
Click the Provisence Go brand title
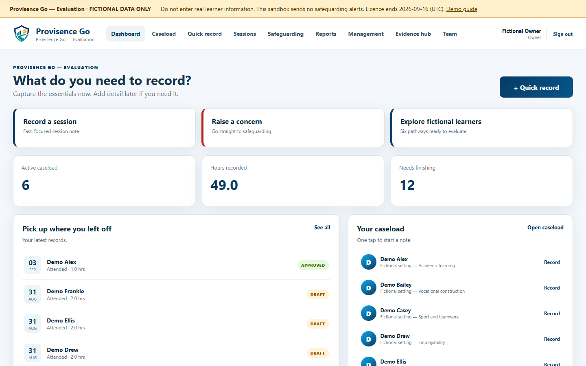63,31
